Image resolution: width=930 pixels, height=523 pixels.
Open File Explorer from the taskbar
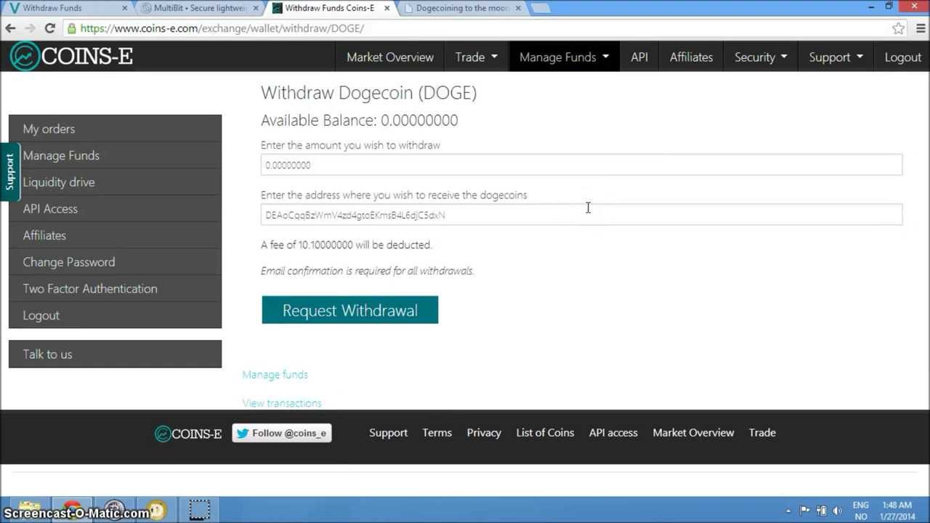tap(30, 510)
